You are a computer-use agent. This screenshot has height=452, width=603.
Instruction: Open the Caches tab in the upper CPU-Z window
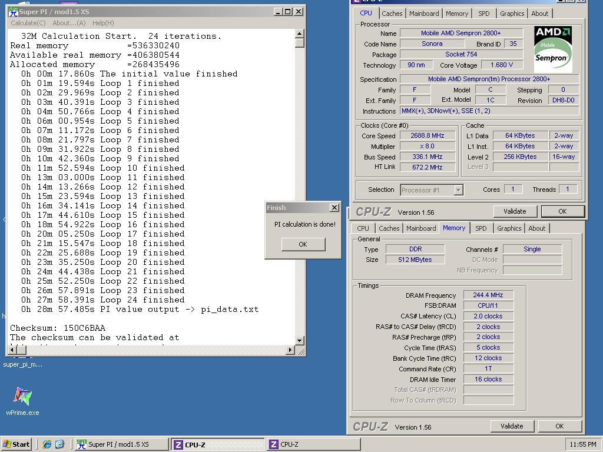392,14
